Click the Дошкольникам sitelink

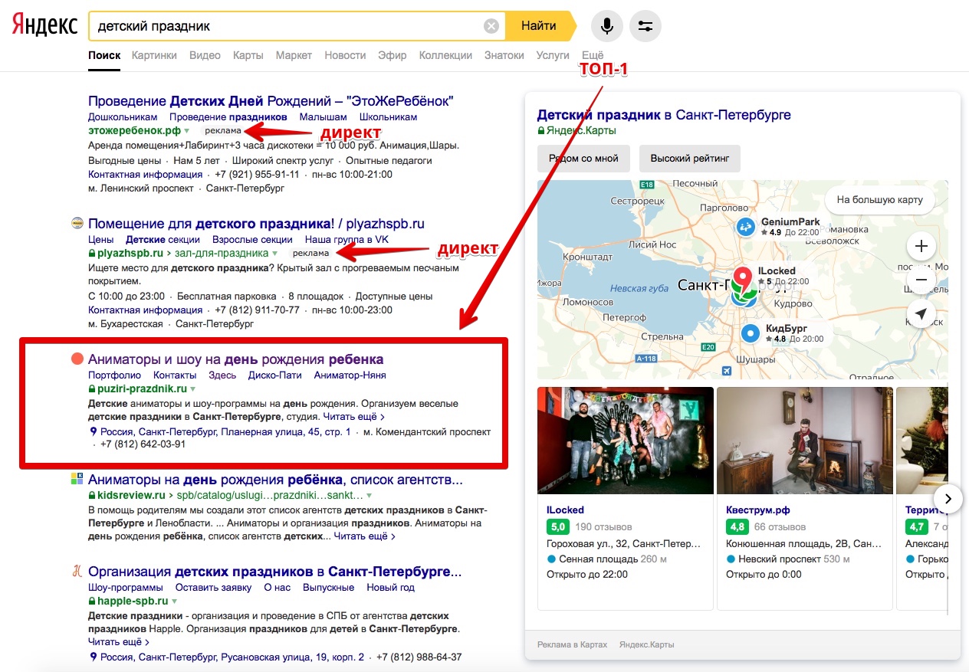(123, 117)
